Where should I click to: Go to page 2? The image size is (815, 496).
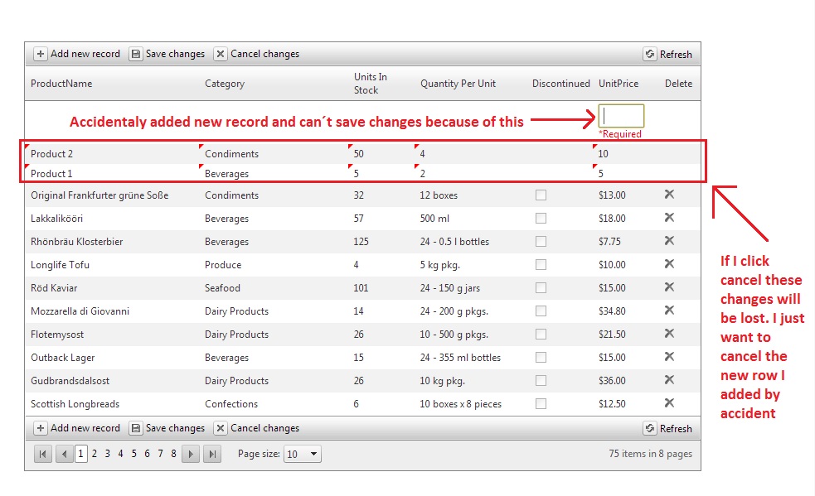[x=94, y=454]
